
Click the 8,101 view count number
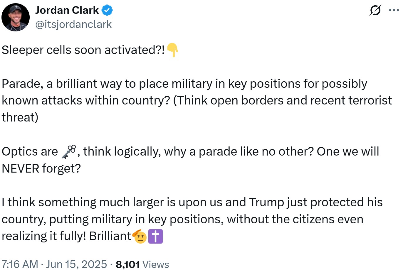[128, 264]
